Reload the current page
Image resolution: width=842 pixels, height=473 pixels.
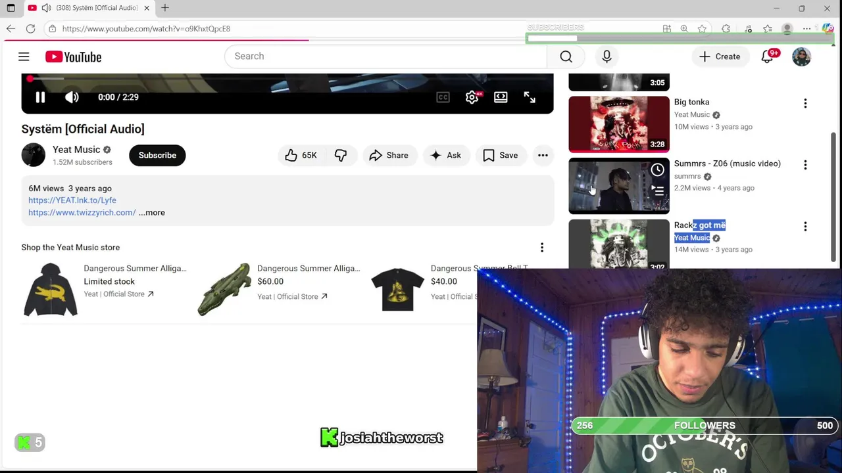(30, 29)
